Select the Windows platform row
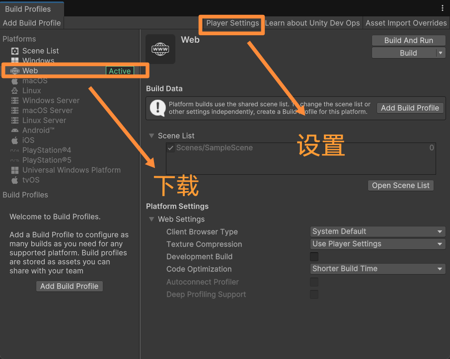Screen dimensions: 450x359 (x=70, y=60)
